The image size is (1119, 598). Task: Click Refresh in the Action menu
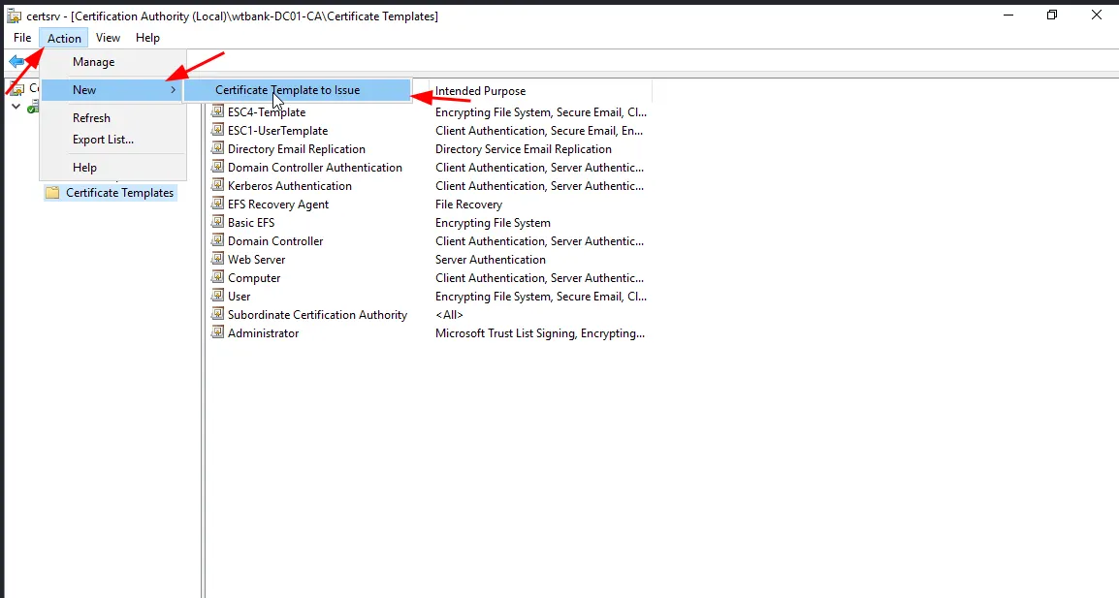[91, 118]
